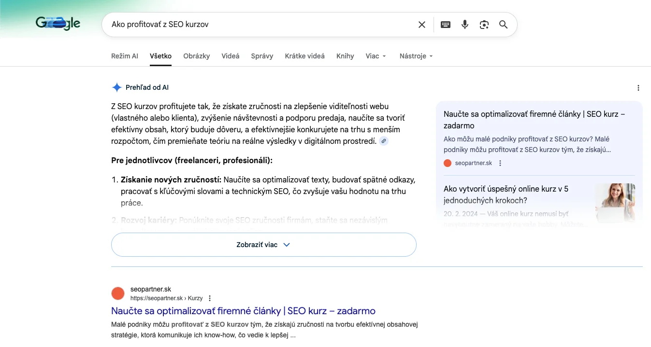
Task: Clear the search query with X icon
Action: click(x=421, y=25)
